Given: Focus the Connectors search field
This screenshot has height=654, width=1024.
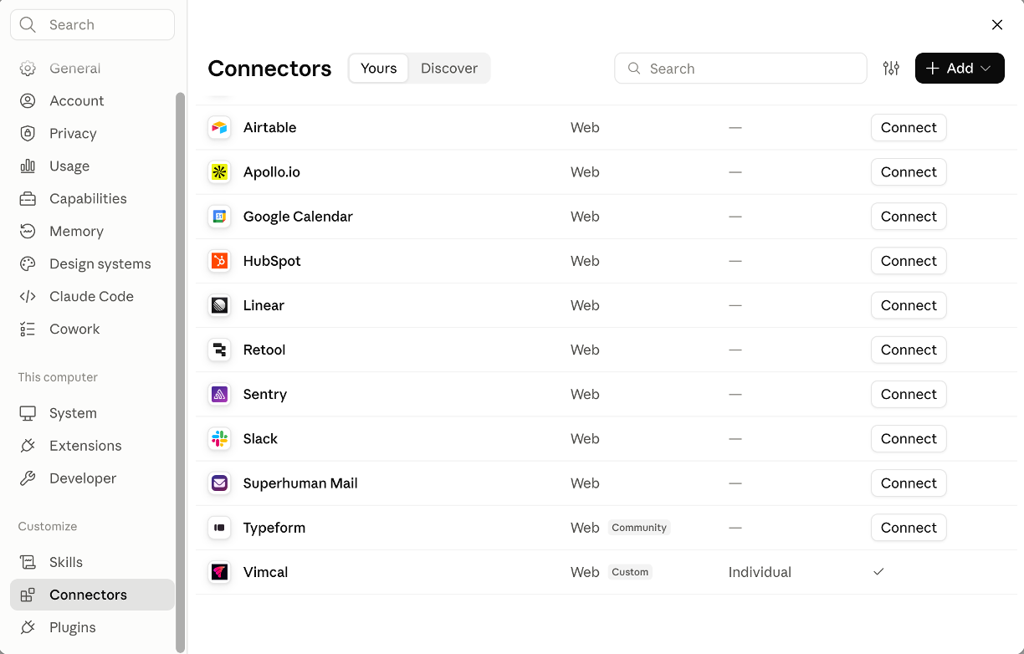Looking at the screenshot, I should [740, 69].
